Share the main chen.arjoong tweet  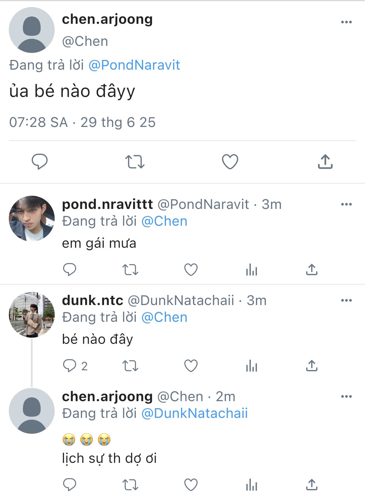[x=325, y=162]
